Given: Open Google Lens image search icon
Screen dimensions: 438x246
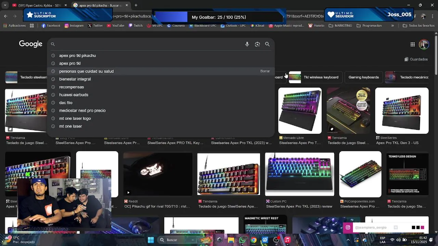Looking at the screenshot, I should 257,44.
